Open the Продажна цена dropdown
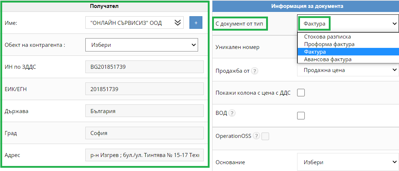This screenshot has height=171, width=399. click(348, 70)
